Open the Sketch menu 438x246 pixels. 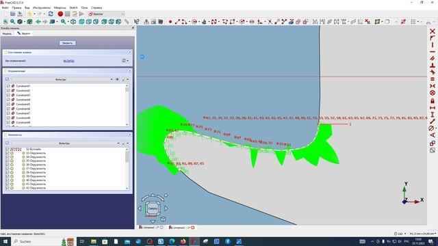73,8
